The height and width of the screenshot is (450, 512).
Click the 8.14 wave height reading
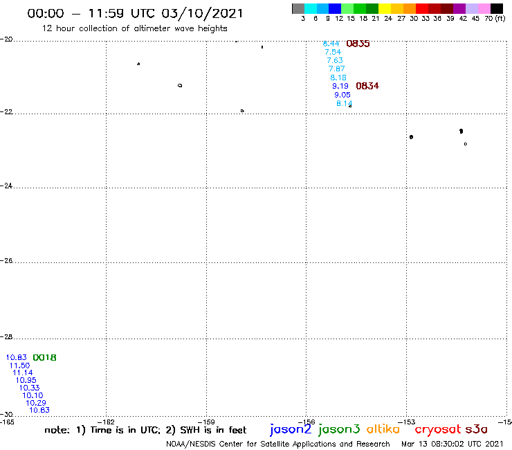344,104
